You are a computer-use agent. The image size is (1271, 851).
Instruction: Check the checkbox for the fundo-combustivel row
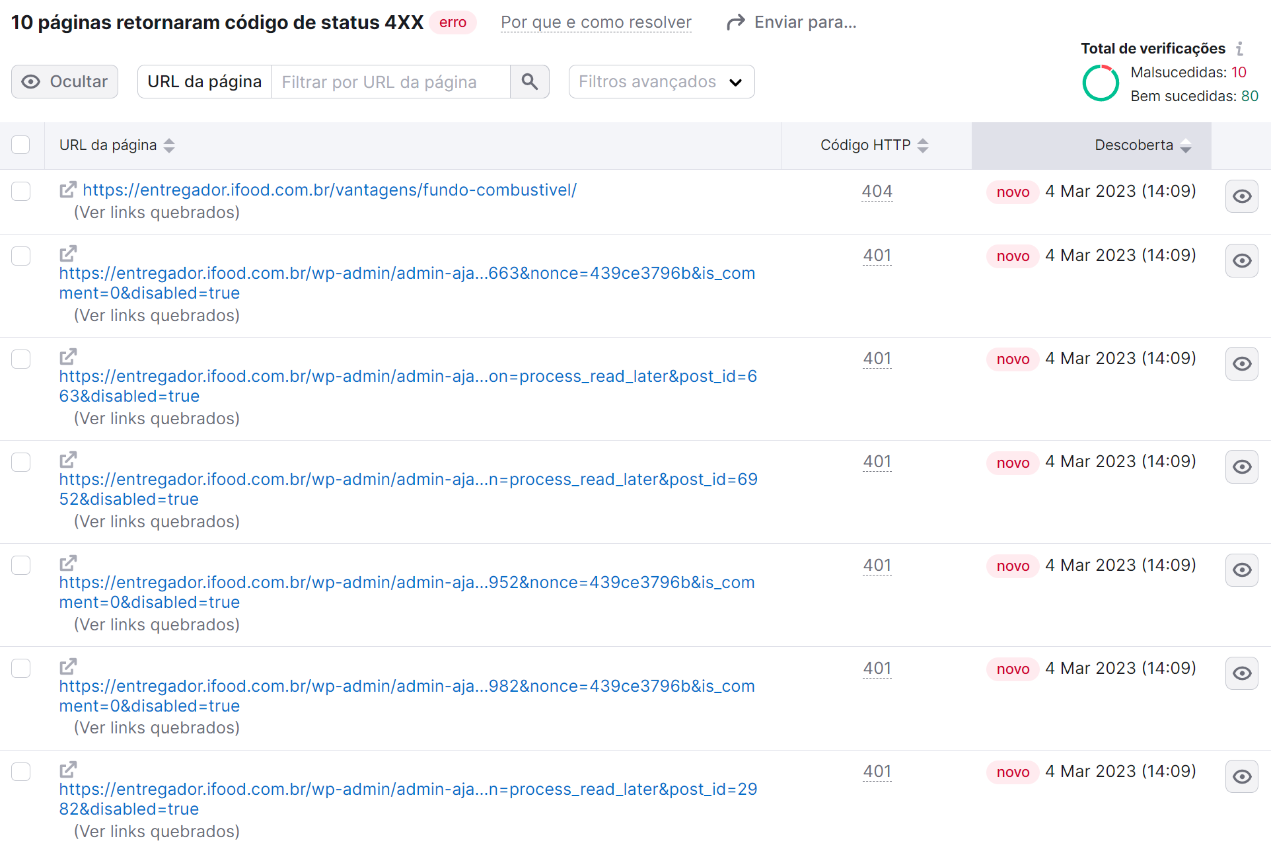point(20,191)
